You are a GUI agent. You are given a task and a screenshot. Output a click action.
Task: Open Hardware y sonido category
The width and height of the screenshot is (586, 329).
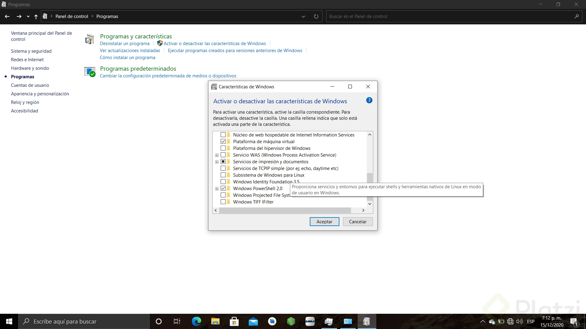point(30,68)
